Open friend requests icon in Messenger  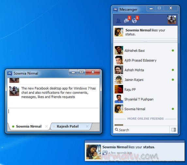pos(118,21)
